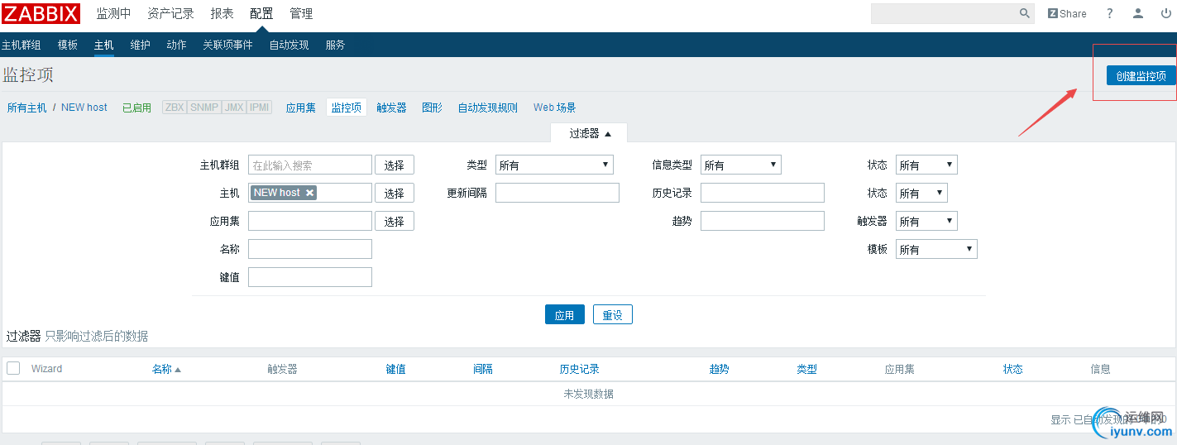
Task: Open the first 状态 dropdown
Action: pyautogui.click(x=926, y=165)
